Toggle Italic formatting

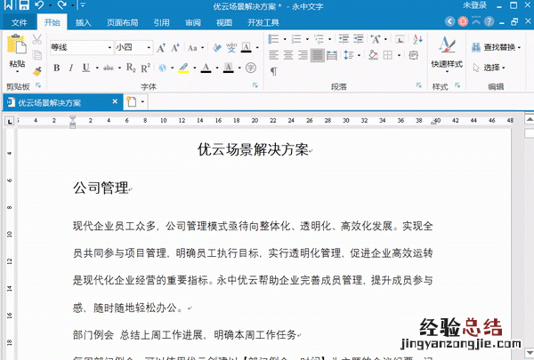tap(70, 68)
